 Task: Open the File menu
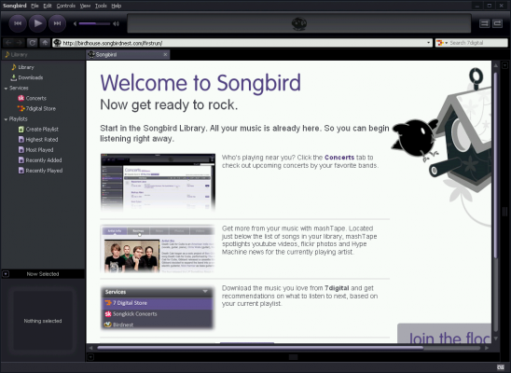tap(35, 6)
